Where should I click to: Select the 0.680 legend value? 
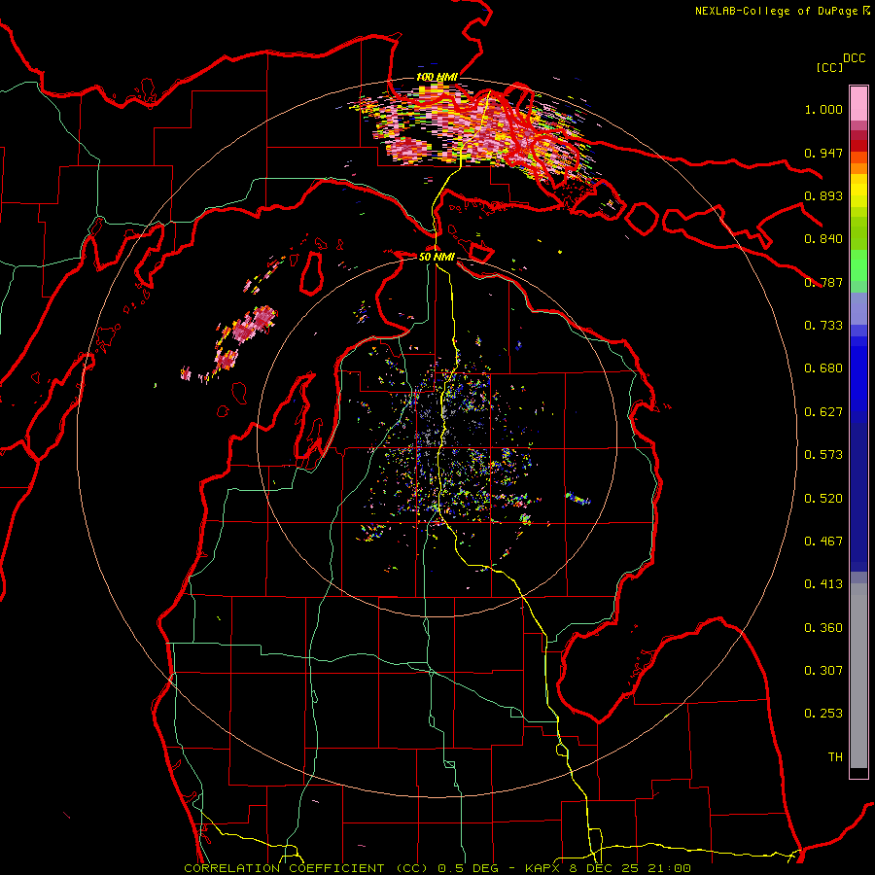[x=823, y=368]
